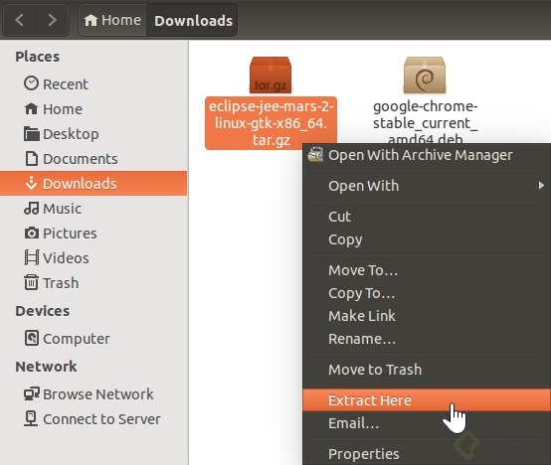
Task: Select Move to Trash entry
Action: [x=427, y=370]
